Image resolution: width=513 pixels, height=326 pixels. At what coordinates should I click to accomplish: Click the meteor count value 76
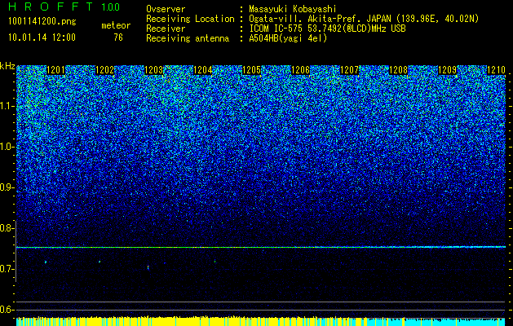[x=118, y=37]
